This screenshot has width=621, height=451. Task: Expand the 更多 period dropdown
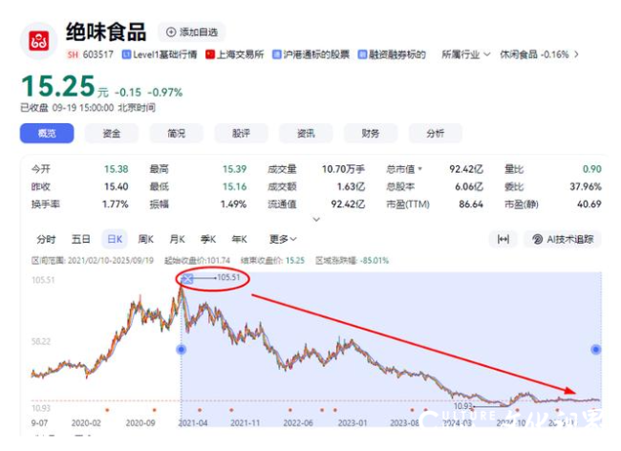point(282,239)
